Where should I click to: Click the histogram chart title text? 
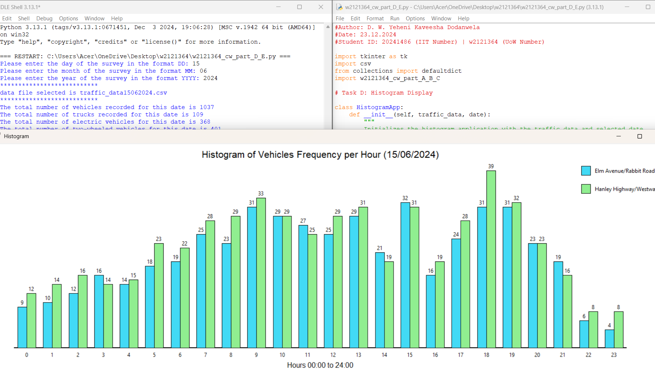tap(320, 155)
